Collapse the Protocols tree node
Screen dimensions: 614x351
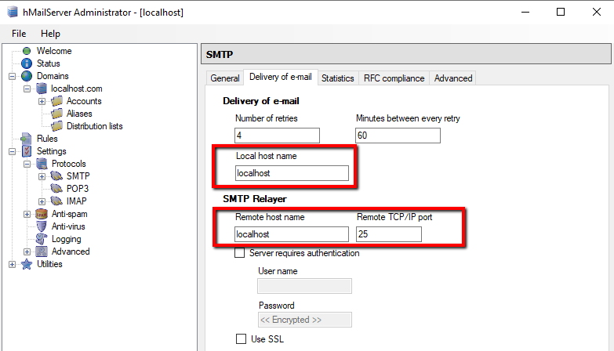27,164
